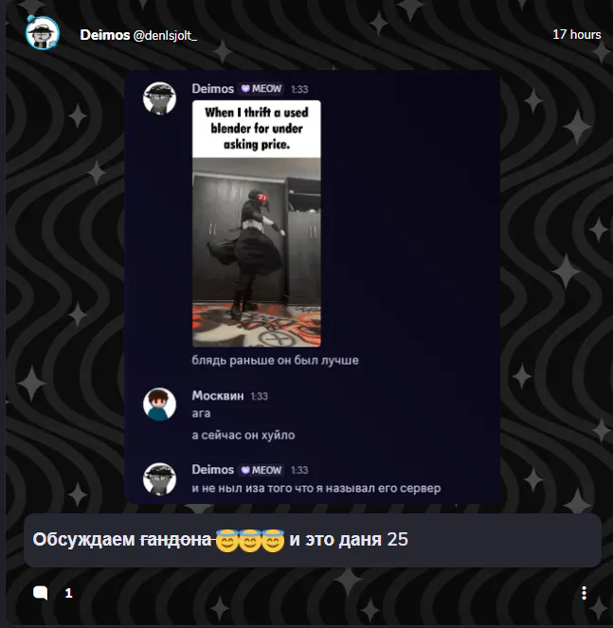The width and height of the screenshot is (613, 628).
Task: Click the comment count number 1
Action: [68, 593]
